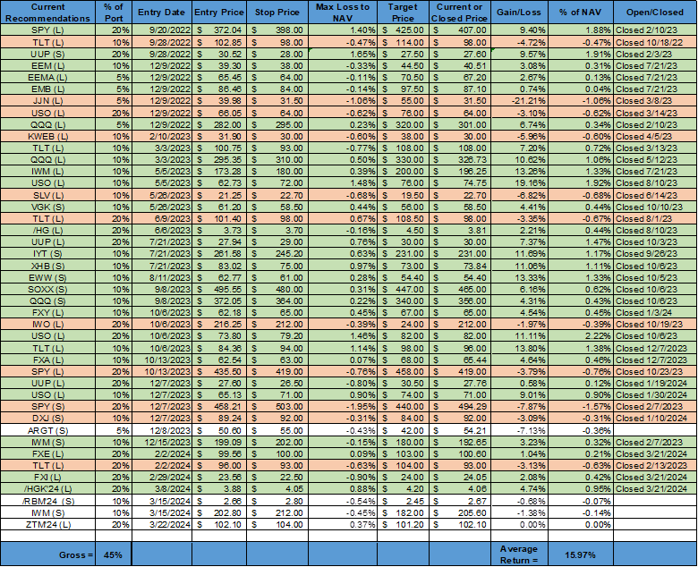Select the 'FXY (L)' ticker cell
Image resolution: width=698 pixels, height=567 pixels.
click(47, 313)
